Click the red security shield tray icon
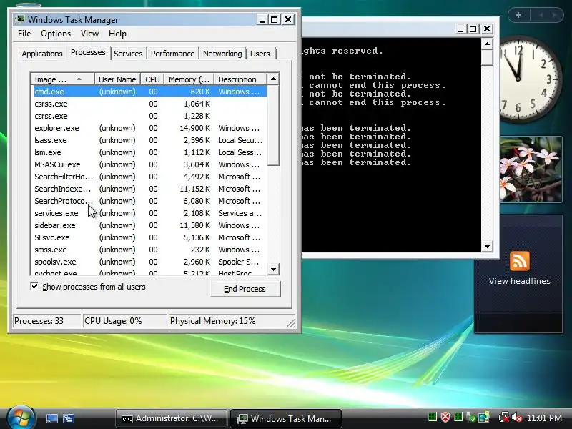The image size is (572, 429). click(445, 417)
